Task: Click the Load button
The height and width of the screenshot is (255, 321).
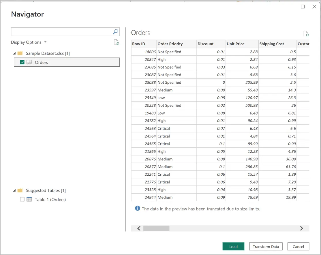Action: tap(233, 246)
